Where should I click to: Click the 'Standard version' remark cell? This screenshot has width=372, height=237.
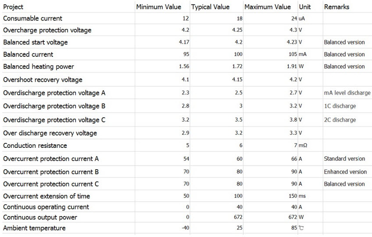tap(344, 159)
